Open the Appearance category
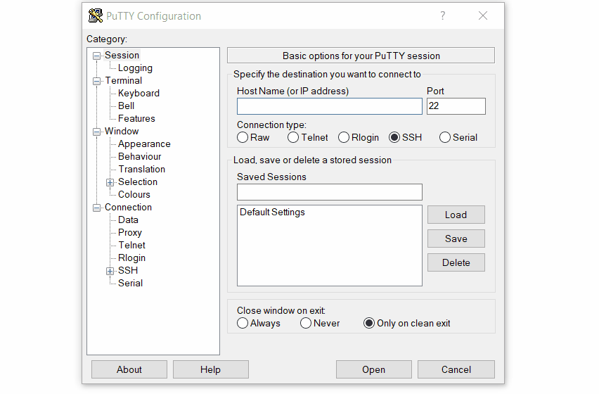Viewport: 599px width, 394px height. point(144,144)
